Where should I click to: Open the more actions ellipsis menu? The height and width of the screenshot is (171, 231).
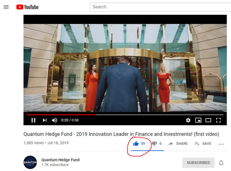(x=221, y=144)
